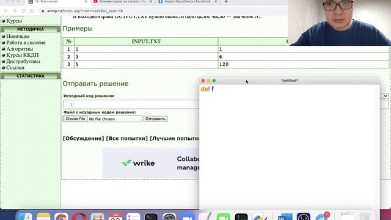Image resolution: width=391 pixels, height=220 pixels.
Task: Open Opera browser from the dock
Action: point(79,216)
